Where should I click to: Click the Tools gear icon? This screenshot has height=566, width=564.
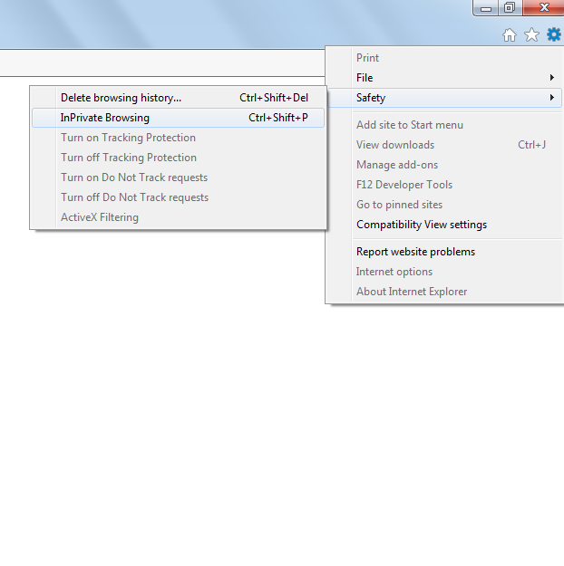click(553, 34)
